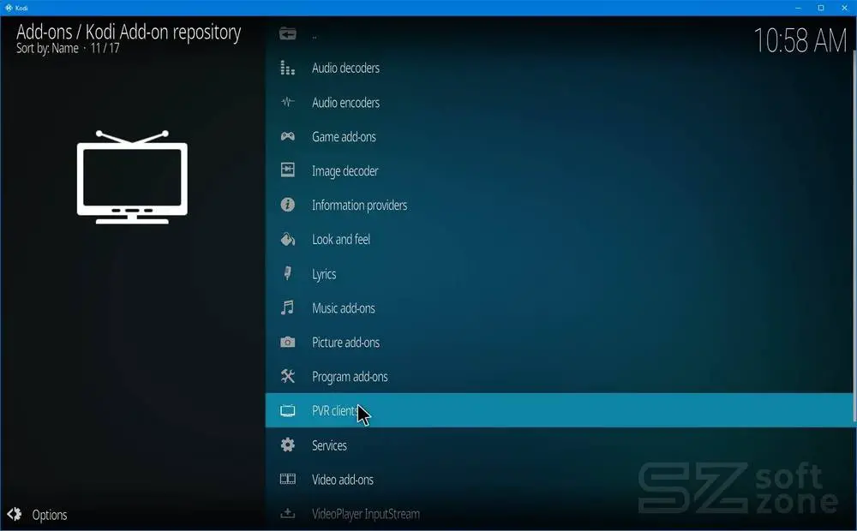Click the Audio encoders waveform icon
This screenshot has width=857, height=531.
click(287, 102)
